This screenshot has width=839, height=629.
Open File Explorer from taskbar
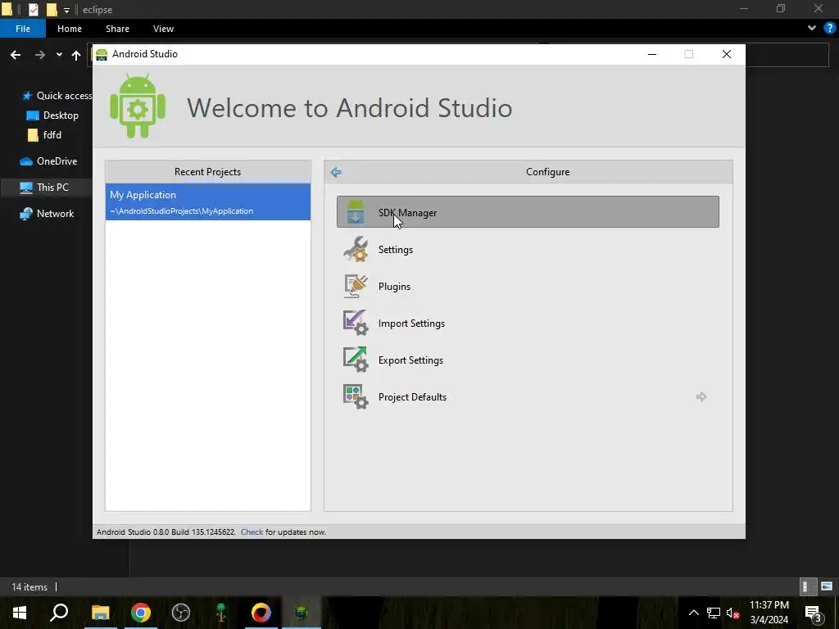tap(100, 613)
